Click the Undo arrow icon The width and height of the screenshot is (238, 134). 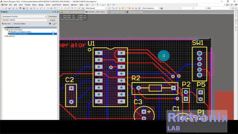tap(72, 8)
